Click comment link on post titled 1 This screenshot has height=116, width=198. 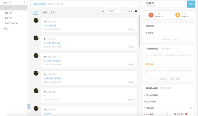(x=131, y=100)
